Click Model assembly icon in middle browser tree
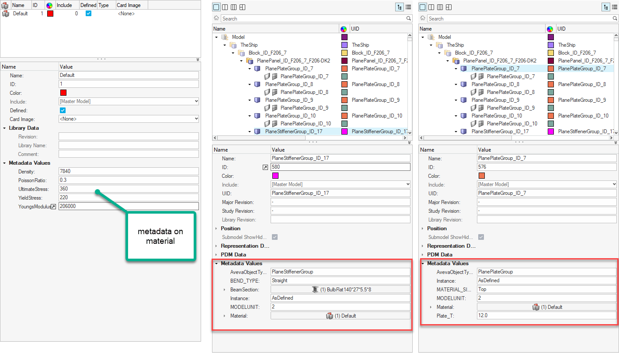The width and height of the screenshot is (619, 353). pos(225,37)
